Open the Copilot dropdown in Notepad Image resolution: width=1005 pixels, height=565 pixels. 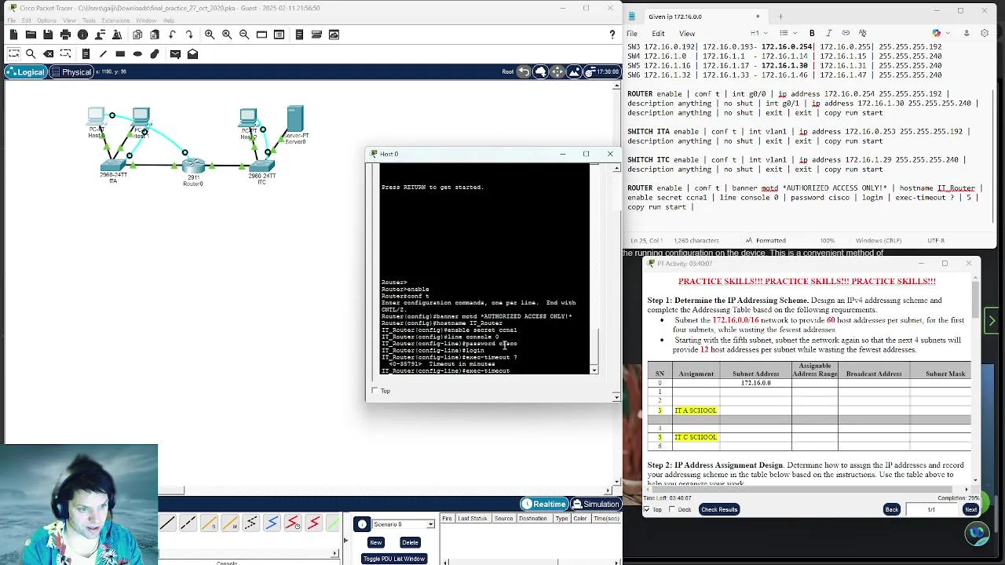[940, 33]
